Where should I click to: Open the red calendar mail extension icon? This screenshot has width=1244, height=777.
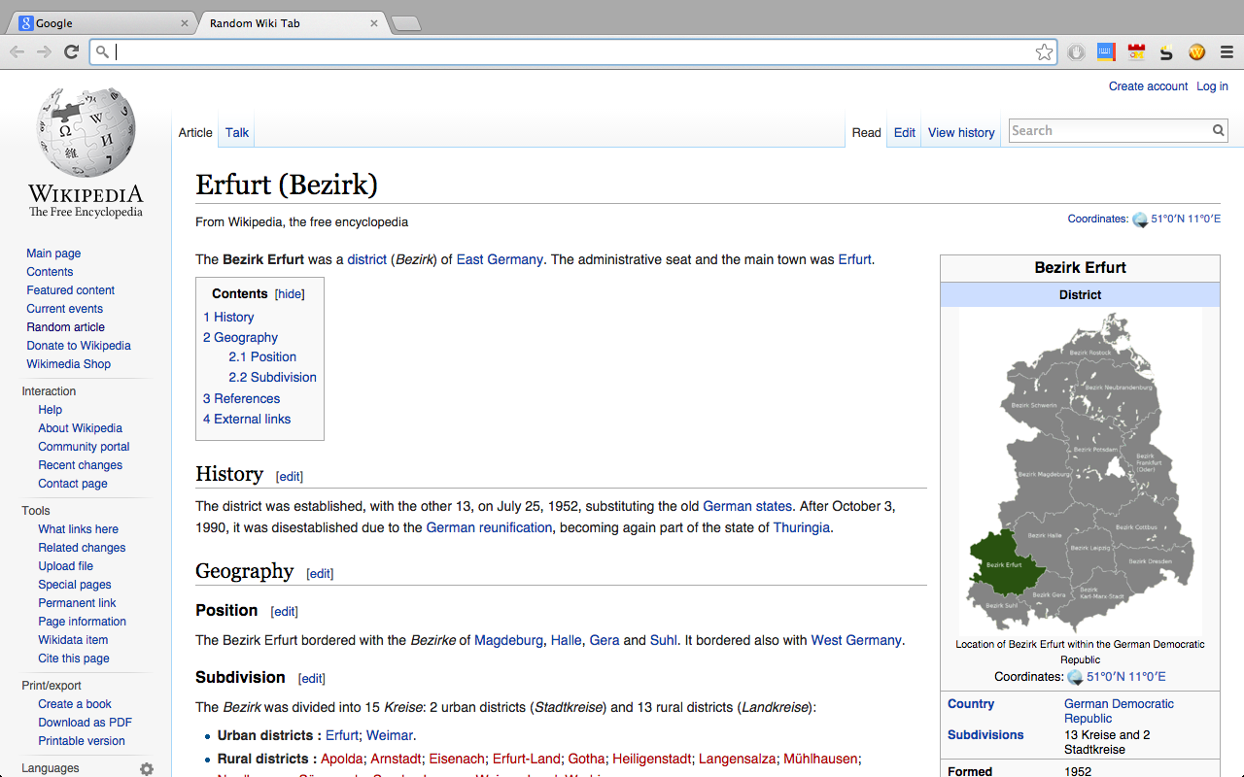point(1136,52)
